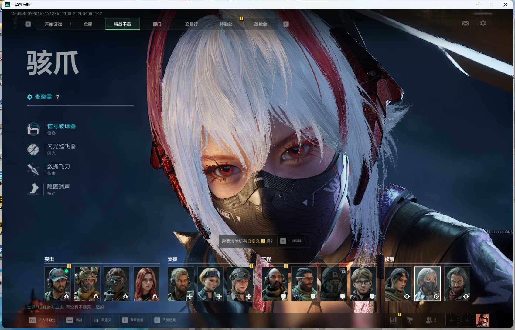The image size is (515, 330).
Task: Select the night-vision goggles operator under 突击
Action: tap(117, 284)
